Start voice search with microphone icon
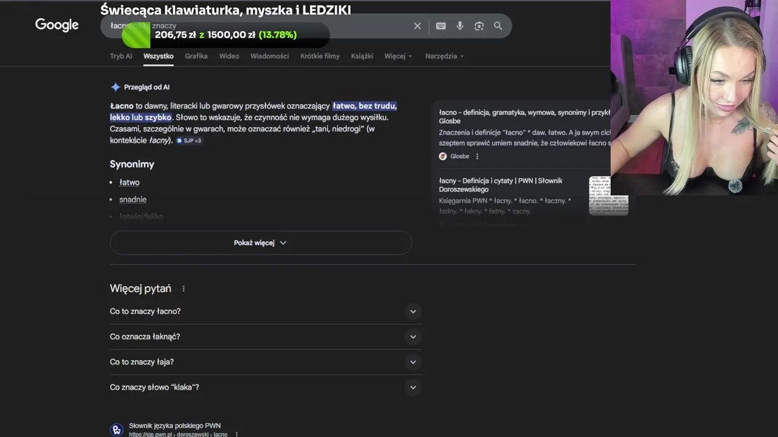The width and height of the screenshot is (778, 437). pos(460,26)
